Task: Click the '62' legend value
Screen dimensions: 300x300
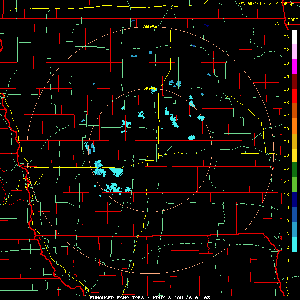Action: tap(286, 50)
